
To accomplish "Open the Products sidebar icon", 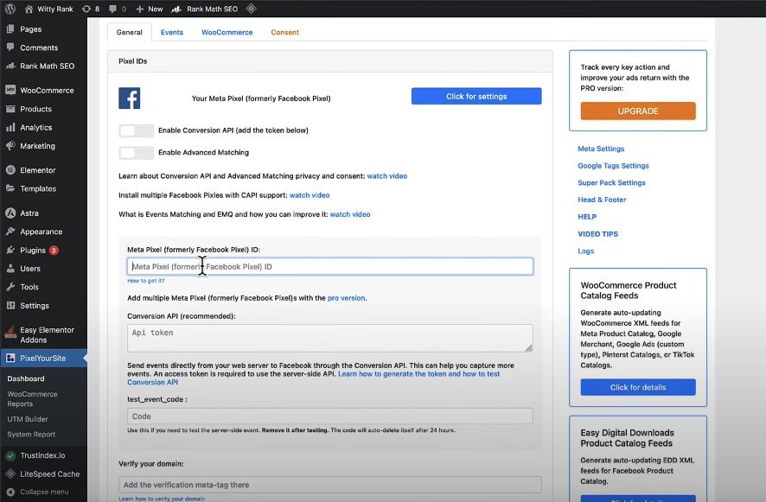I will point(10,109).
